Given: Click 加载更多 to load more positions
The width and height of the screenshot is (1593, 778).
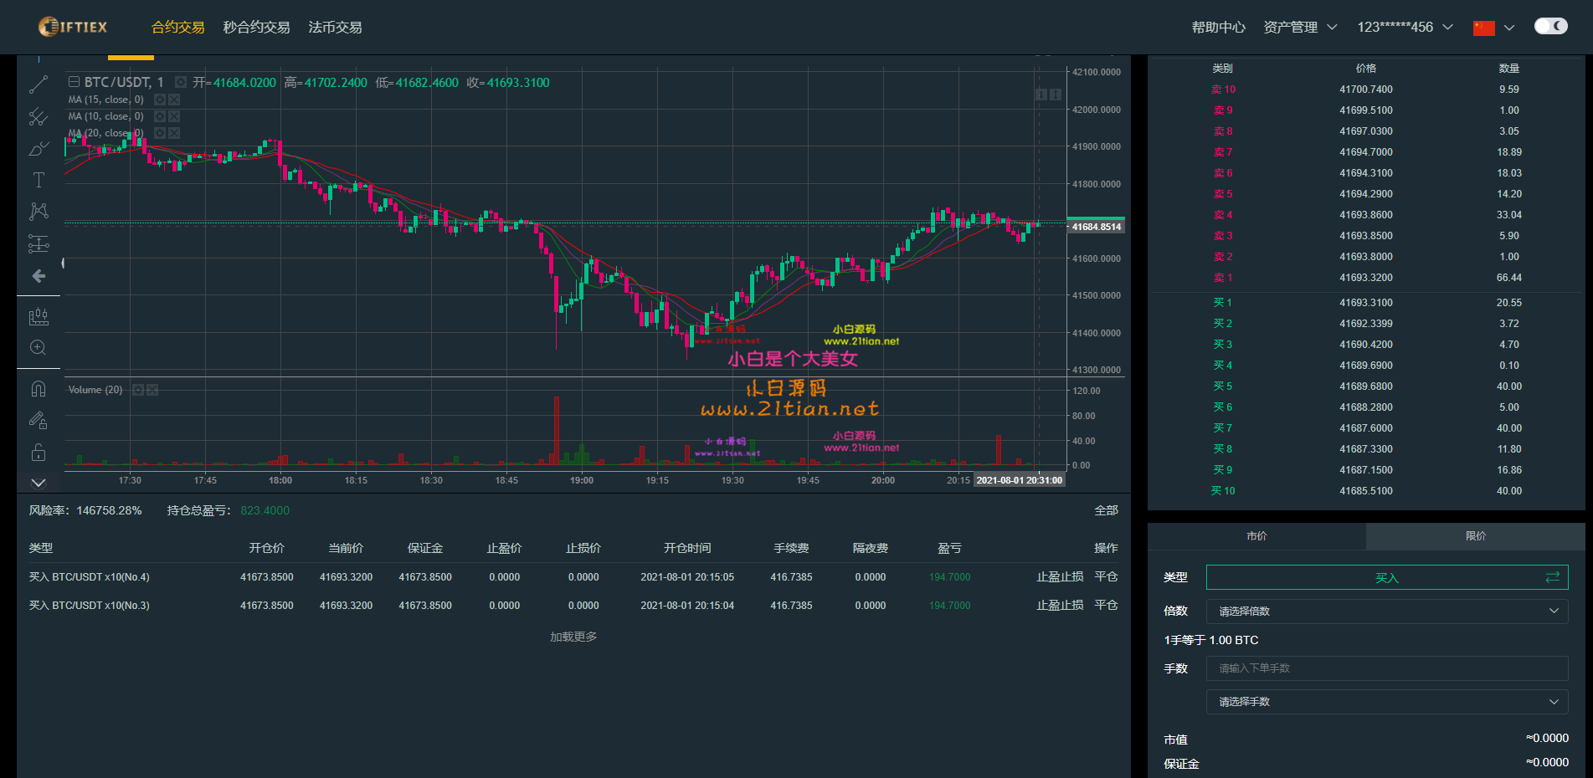Looking at the screenshot, I should 573,637.
